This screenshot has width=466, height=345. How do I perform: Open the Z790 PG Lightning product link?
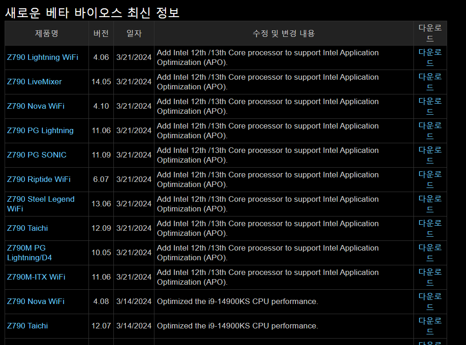pyautogui.click(x=40, y=131)
